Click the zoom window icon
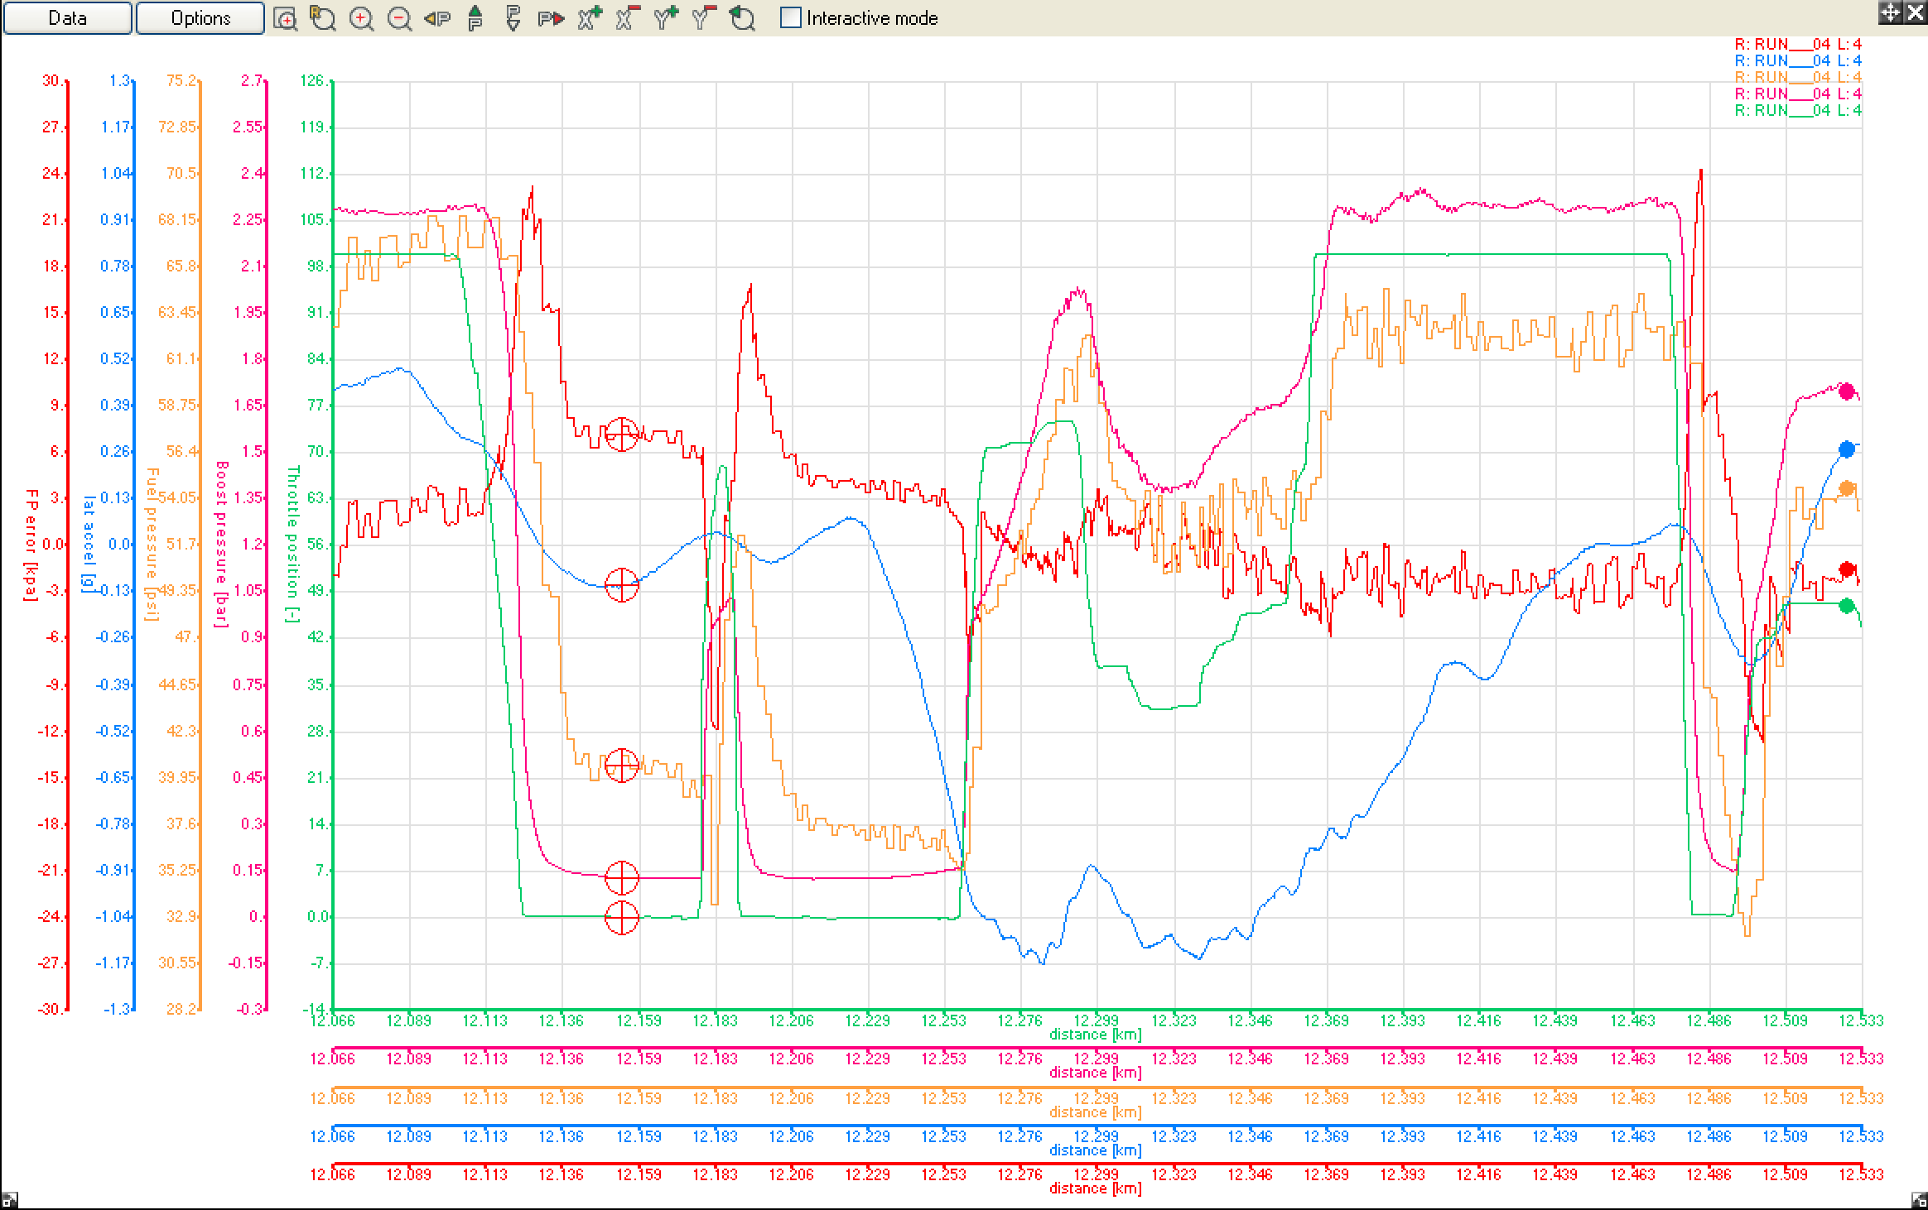This screenshot has width=1928, height=1210. (x=285, y=18)
